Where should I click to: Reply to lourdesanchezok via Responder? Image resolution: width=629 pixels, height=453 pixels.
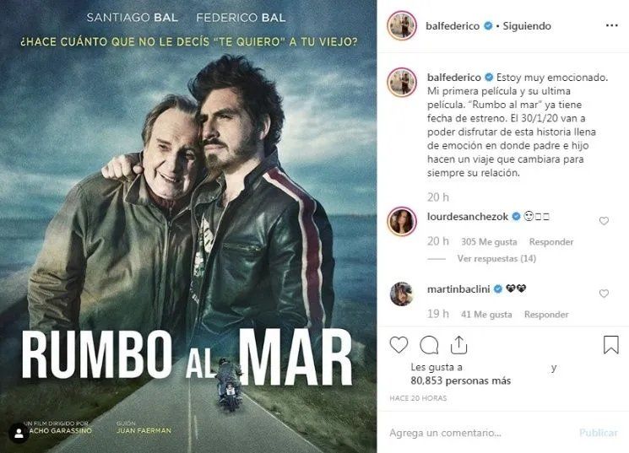point(551,242)
